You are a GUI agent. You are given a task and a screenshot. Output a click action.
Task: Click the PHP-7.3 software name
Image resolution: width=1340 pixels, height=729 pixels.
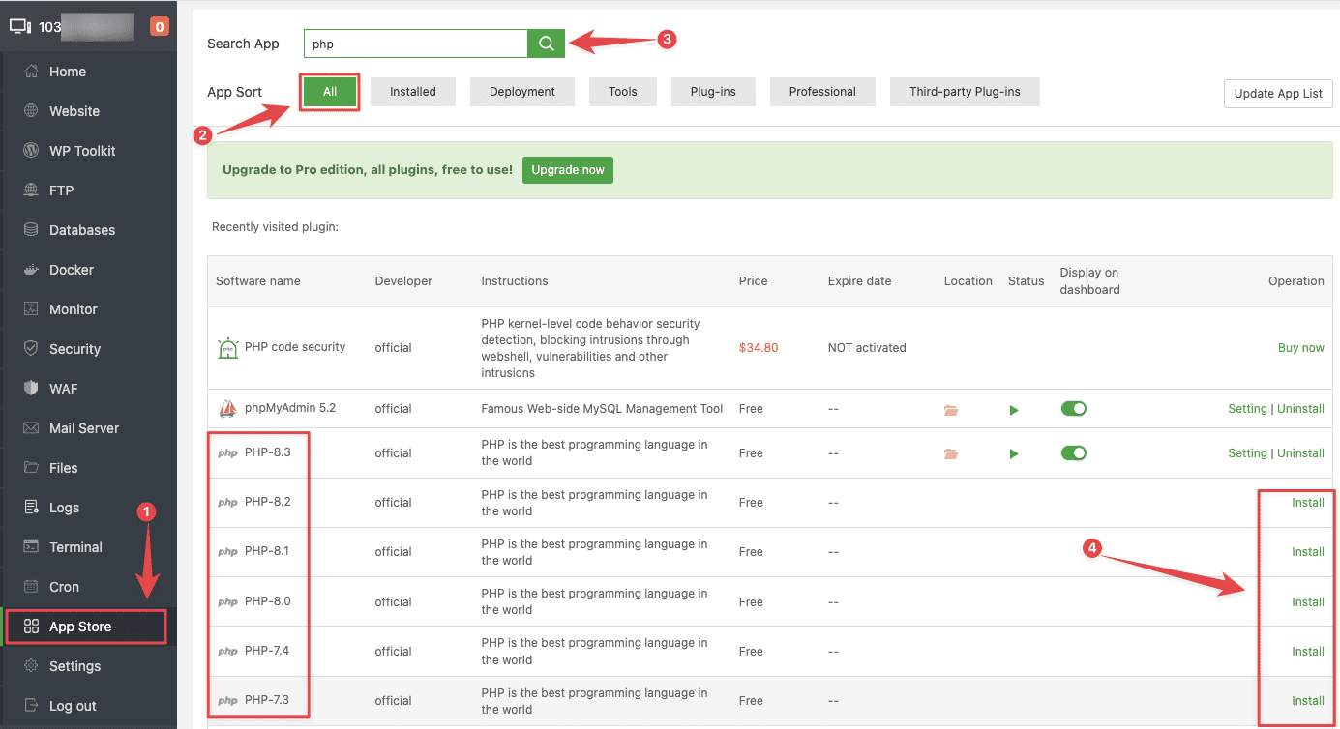[267, 700]
